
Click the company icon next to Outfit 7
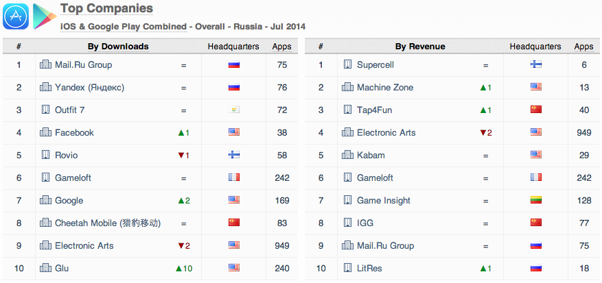(x=46, y=110)
